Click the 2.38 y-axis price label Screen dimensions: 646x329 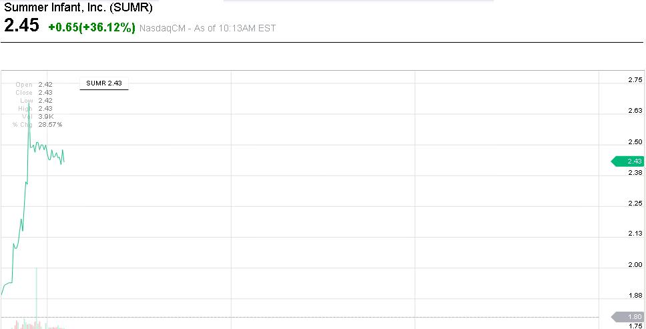point(635,173)
